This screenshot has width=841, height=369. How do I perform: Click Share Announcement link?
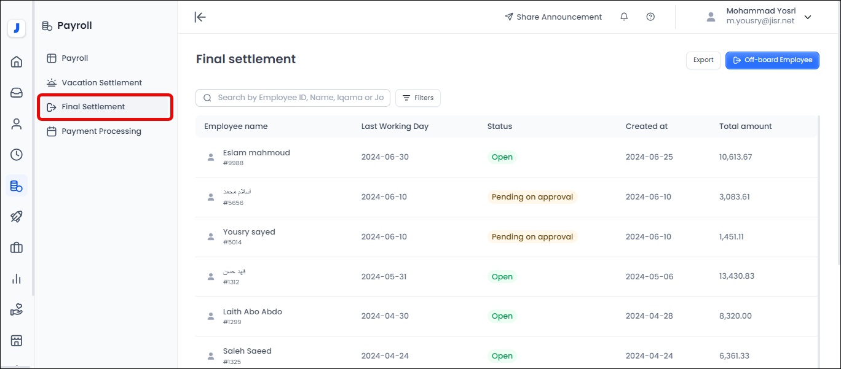[553, 17]
